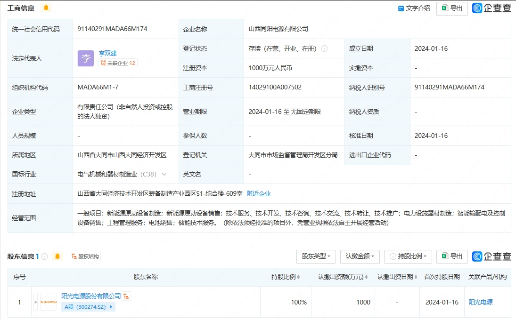This screenshot has width=516, height=320.
Task: Select 核准日期 value 2024-01-16
Action: point(431,136)
